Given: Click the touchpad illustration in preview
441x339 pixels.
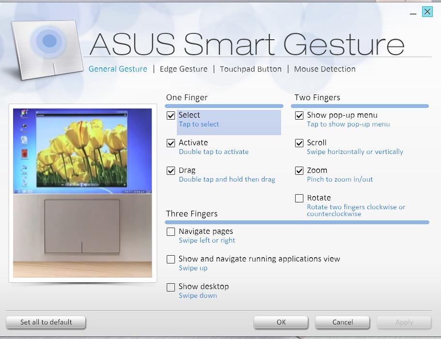Looking at the screenshot, I should 82,226.
